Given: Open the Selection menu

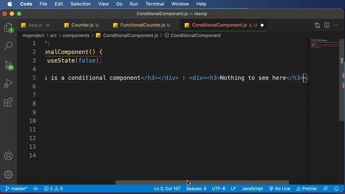Looking at the screenshot, I should coord(80,4).
